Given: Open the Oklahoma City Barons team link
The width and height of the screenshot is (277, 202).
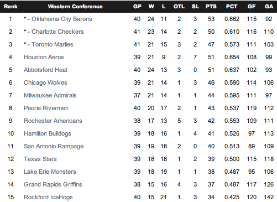Looking at the screenshot, I should pos(62,19).
